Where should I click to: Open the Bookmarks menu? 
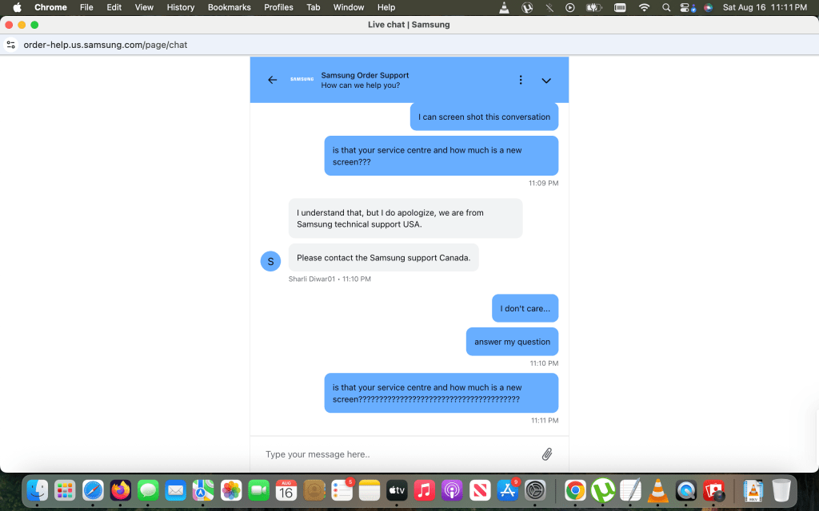[229, 7]
